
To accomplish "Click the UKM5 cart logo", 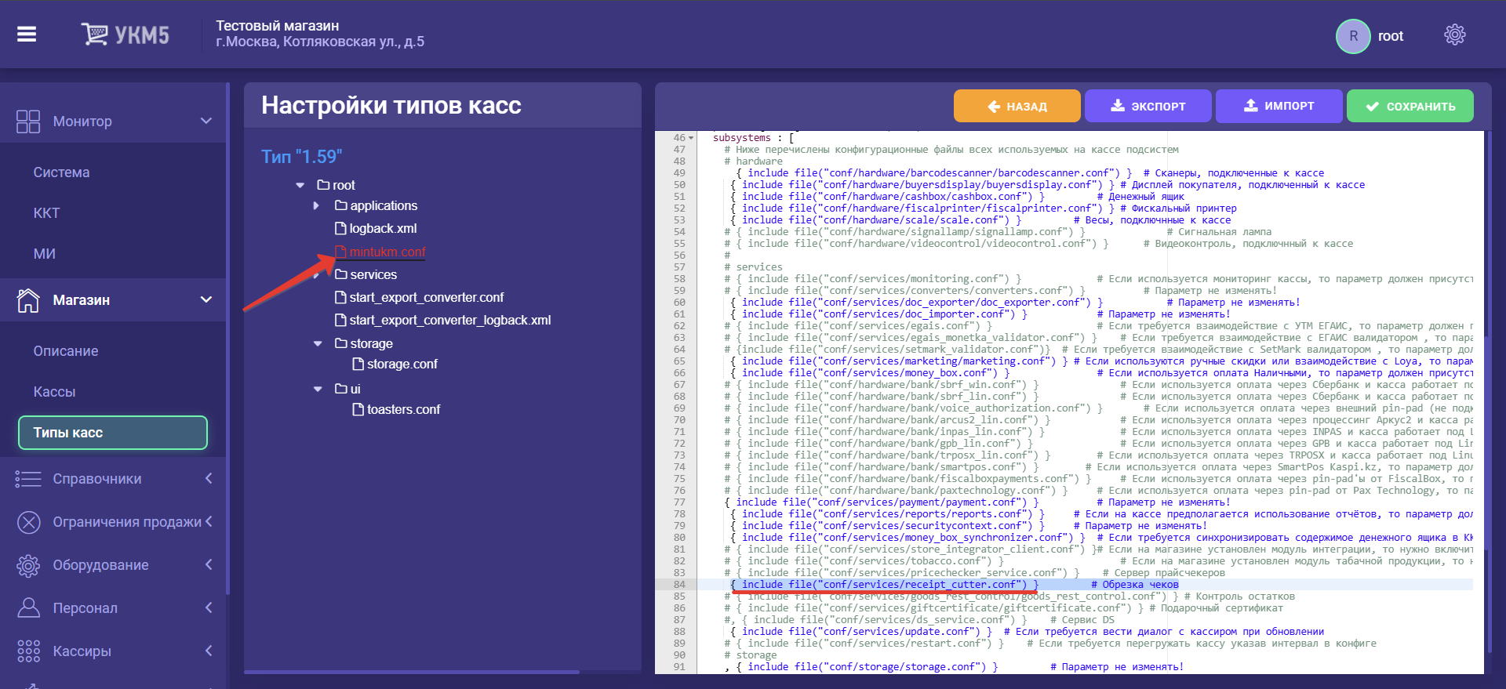I will pos(125,34).
